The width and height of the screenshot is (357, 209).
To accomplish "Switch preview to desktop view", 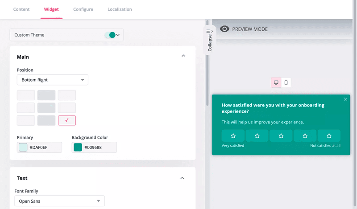I will (x=276, y=82).
